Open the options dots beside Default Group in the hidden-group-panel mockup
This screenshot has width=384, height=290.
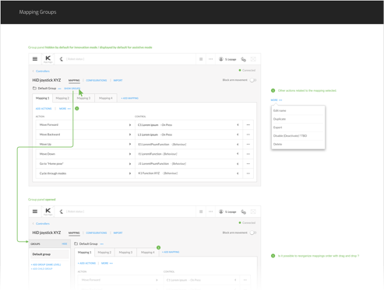coord(59,89)
